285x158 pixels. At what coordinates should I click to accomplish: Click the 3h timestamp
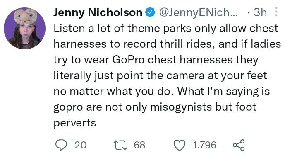pos(260,12)
